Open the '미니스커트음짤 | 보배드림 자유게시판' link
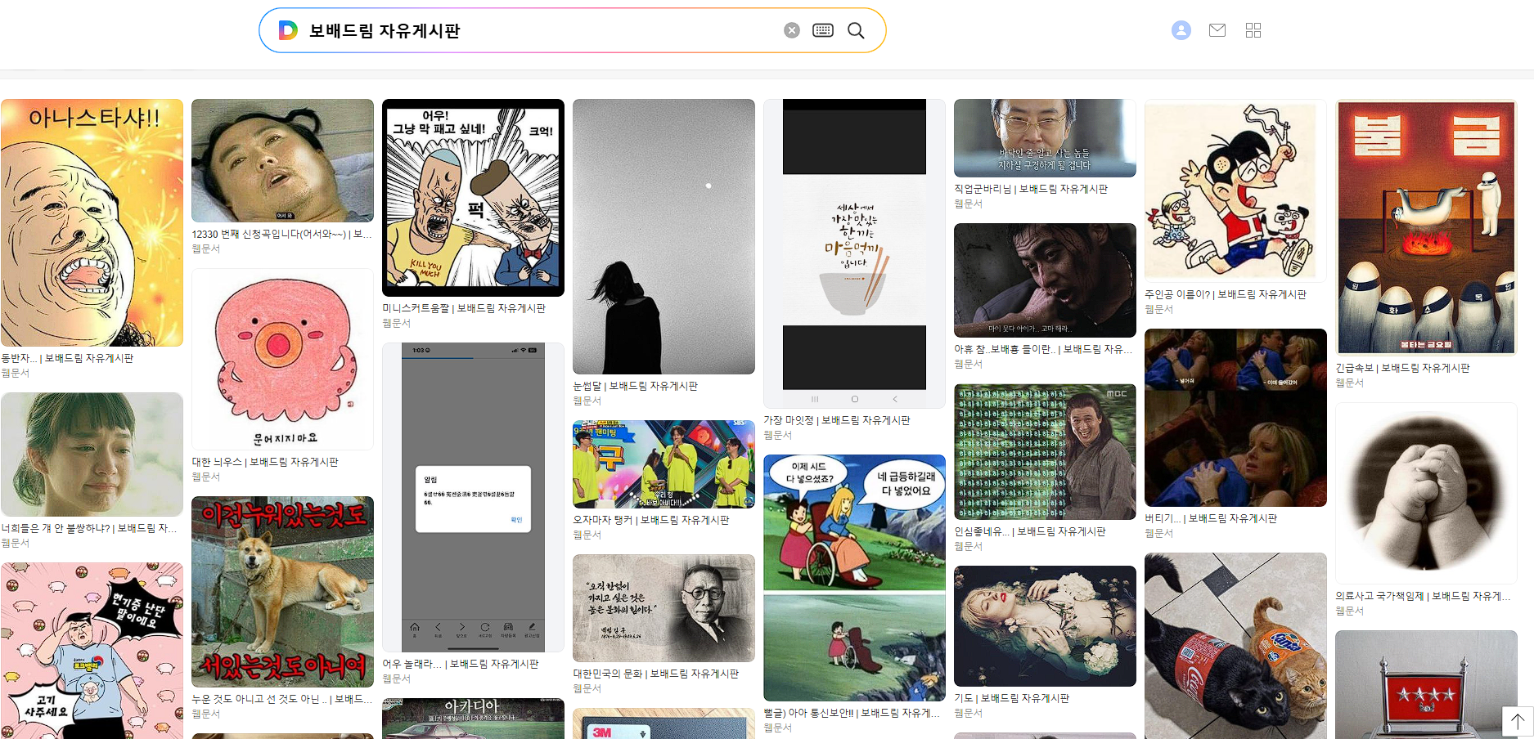Screen dimensions: 1534x739 (x=464, y=308)
